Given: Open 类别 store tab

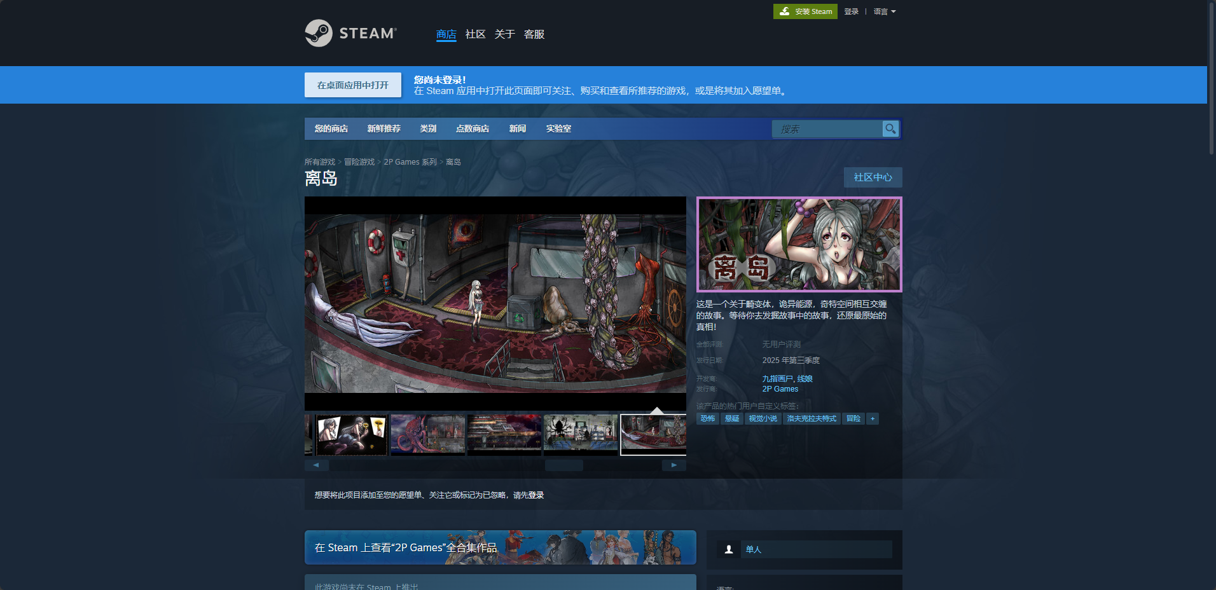Looking at the screenshot, I should click(428, 128).
